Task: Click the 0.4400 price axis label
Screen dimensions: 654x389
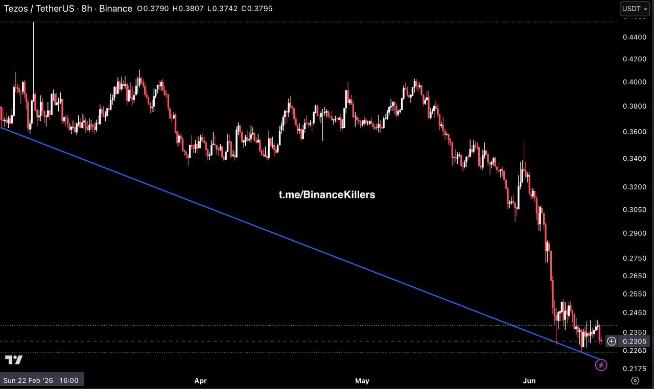Action: (635, 37)
